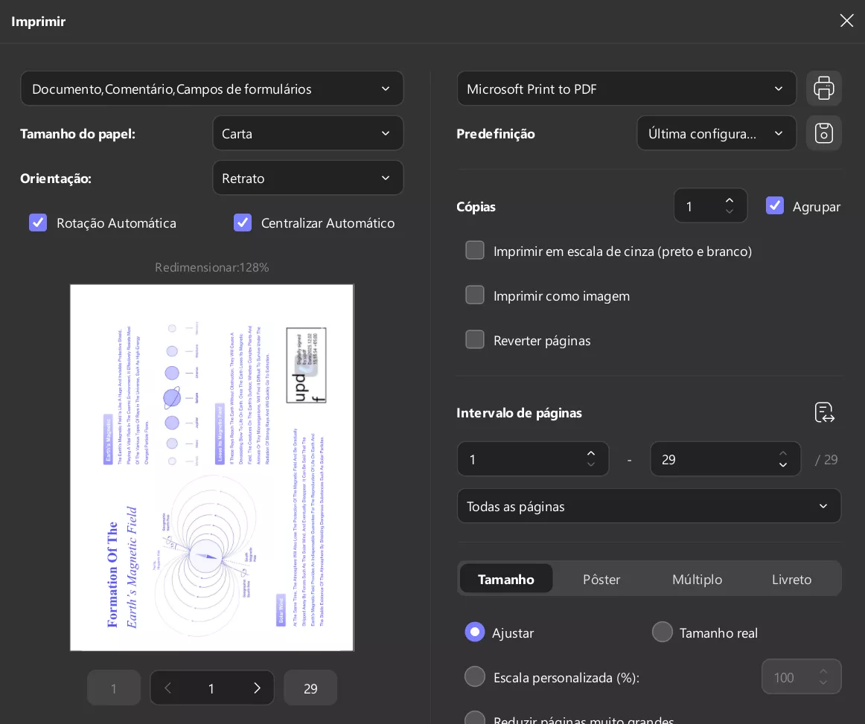The height and width of the screenshot is (724, 865).
Task: Open the Todas as páginas dropdown
Action: click(x=649, y=506)
